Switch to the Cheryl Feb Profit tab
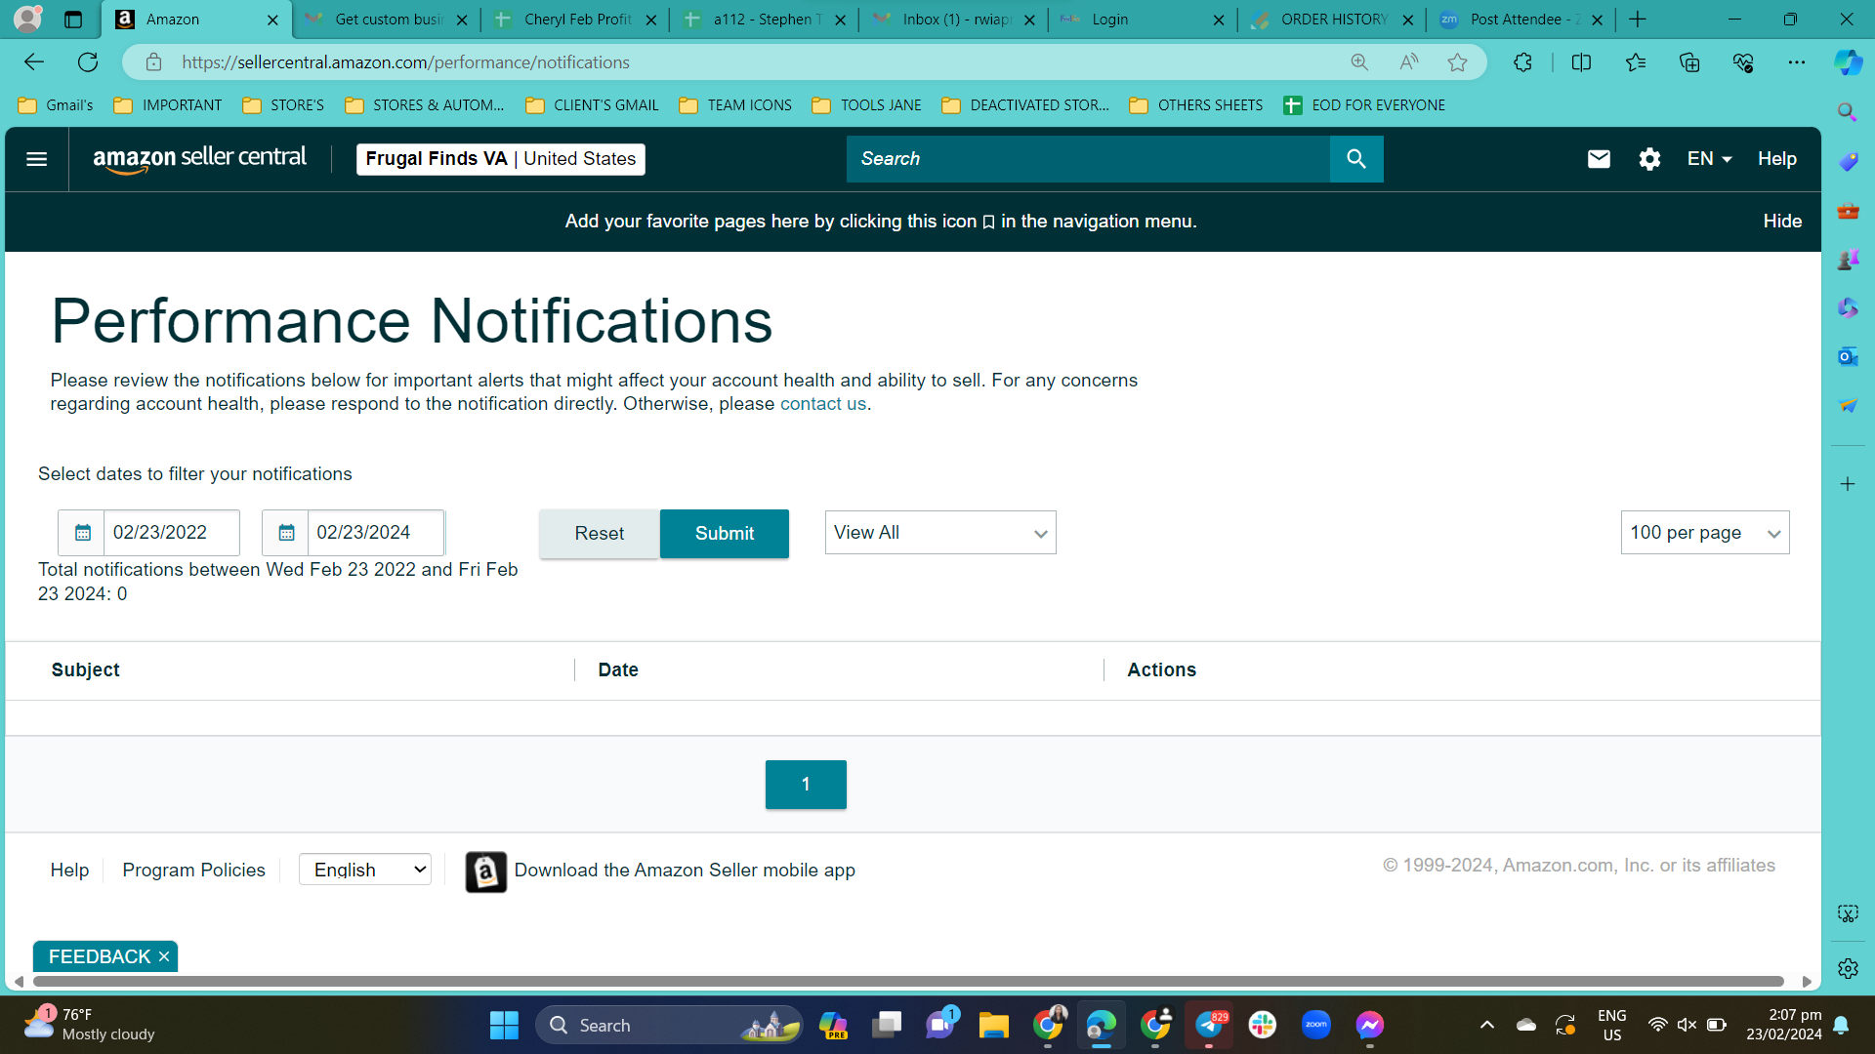 [x=576, y=20]
